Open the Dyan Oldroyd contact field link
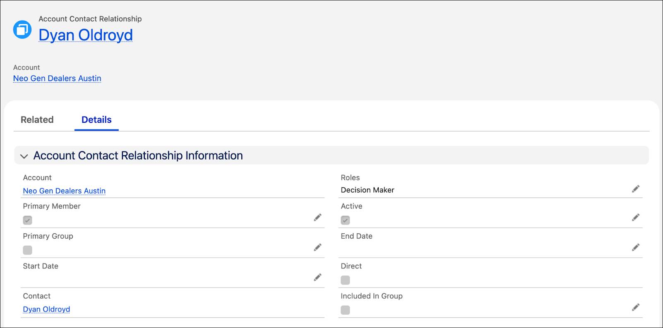663x328 pixels. [46, 309]
